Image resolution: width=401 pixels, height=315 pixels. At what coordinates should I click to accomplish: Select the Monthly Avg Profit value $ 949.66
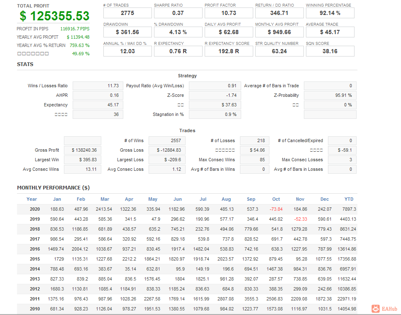(279, 32)
